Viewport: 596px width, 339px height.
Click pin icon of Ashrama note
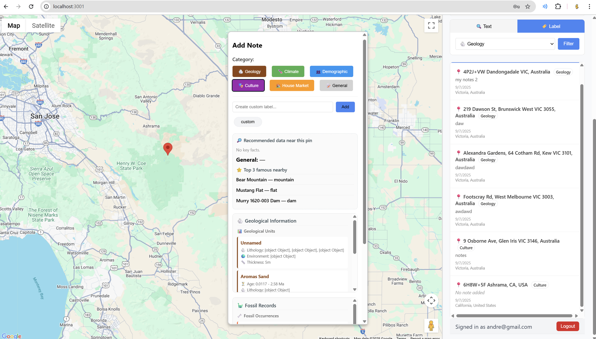458,284
